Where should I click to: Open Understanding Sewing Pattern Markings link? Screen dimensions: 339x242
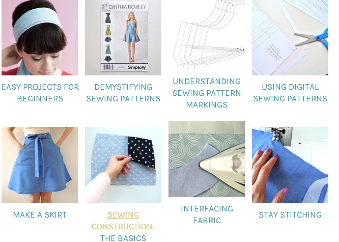pos(207,93)
